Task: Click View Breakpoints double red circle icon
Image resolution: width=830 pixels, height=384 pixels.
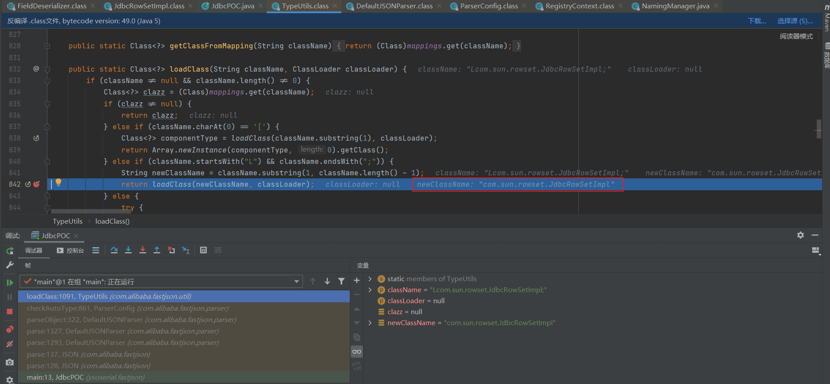Action: point(10,330)
